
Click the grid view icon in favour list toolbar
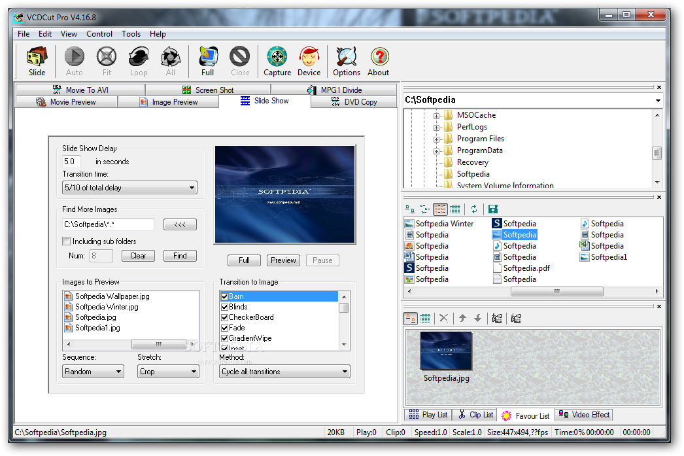[425, 318]
